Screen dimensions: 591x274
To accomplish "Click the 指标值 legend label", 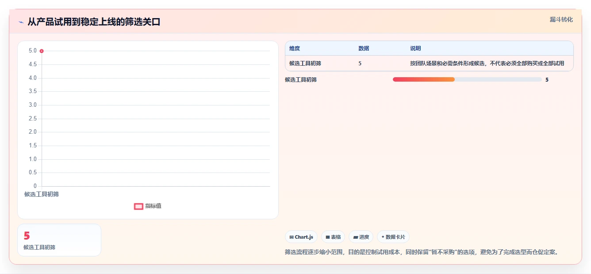I will tap(153, 206).
